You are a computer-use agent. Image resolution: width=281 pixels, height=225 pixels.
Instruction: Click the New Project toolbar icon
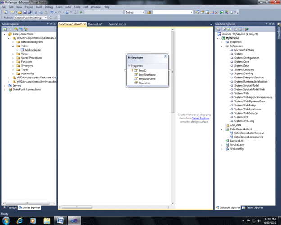[5, 12]
